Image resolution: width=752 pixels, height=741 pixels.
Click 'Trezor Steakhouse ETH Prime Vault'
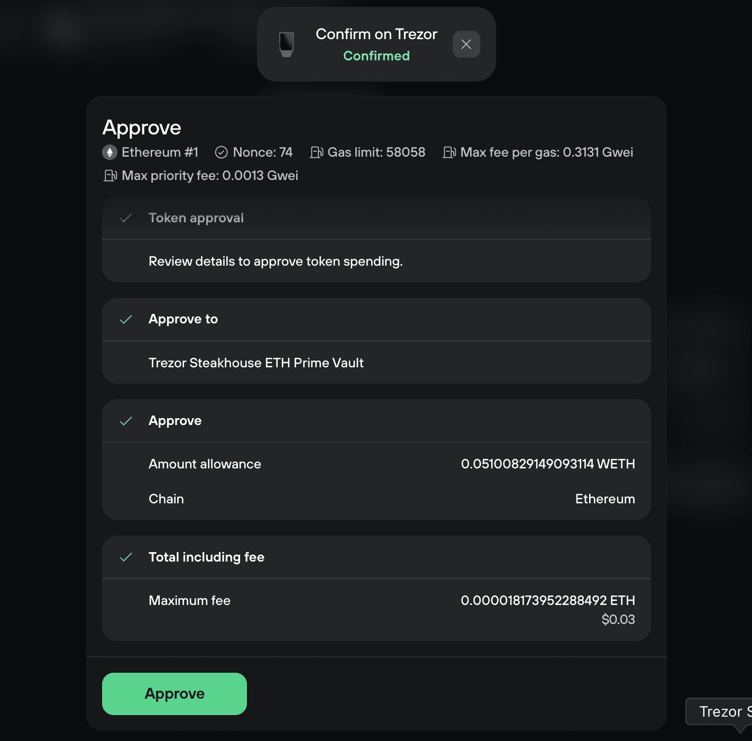pos(256,363)
